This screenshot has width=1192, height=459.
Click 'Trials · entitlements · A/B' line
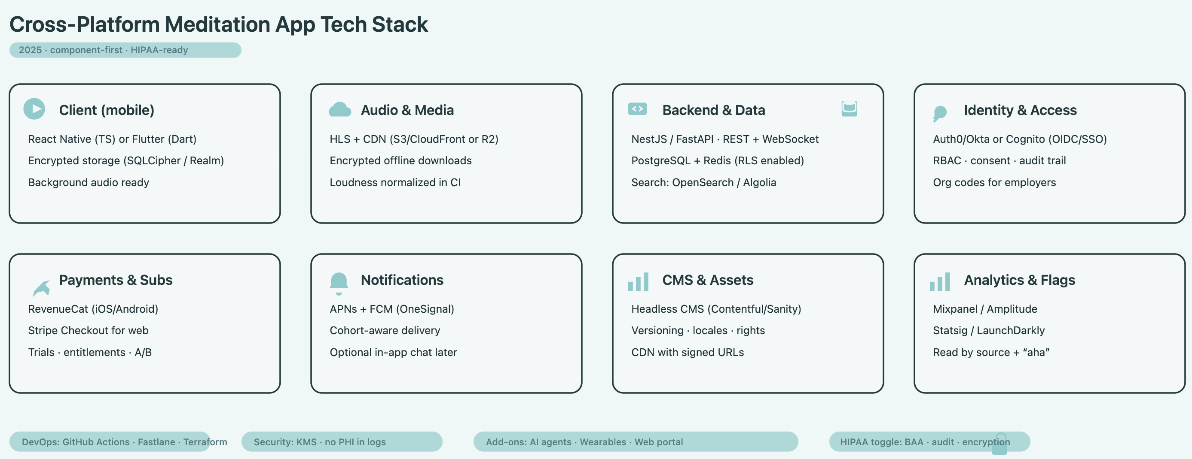coord(90,352)
